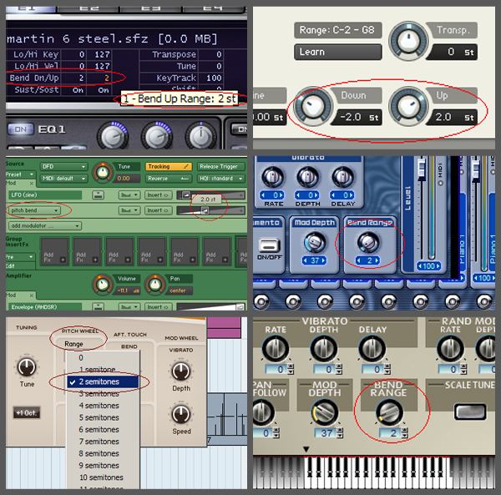Click the Down pitch bend knob

tap(313, 106)
